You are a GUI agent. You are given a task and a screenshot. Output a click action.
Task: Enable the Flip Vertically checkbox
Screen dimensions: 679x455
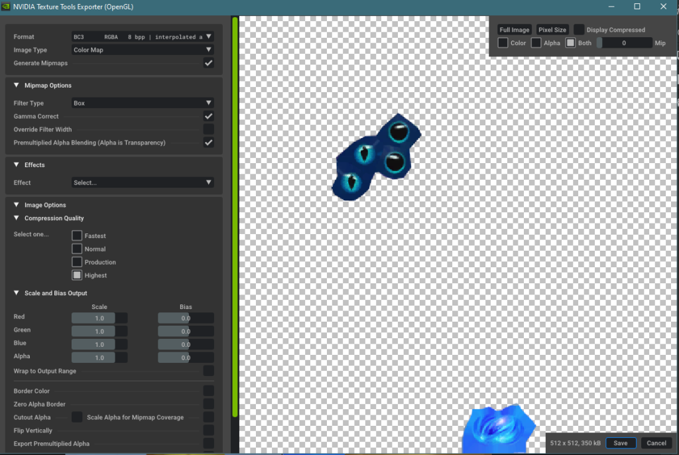pos(208,430)
